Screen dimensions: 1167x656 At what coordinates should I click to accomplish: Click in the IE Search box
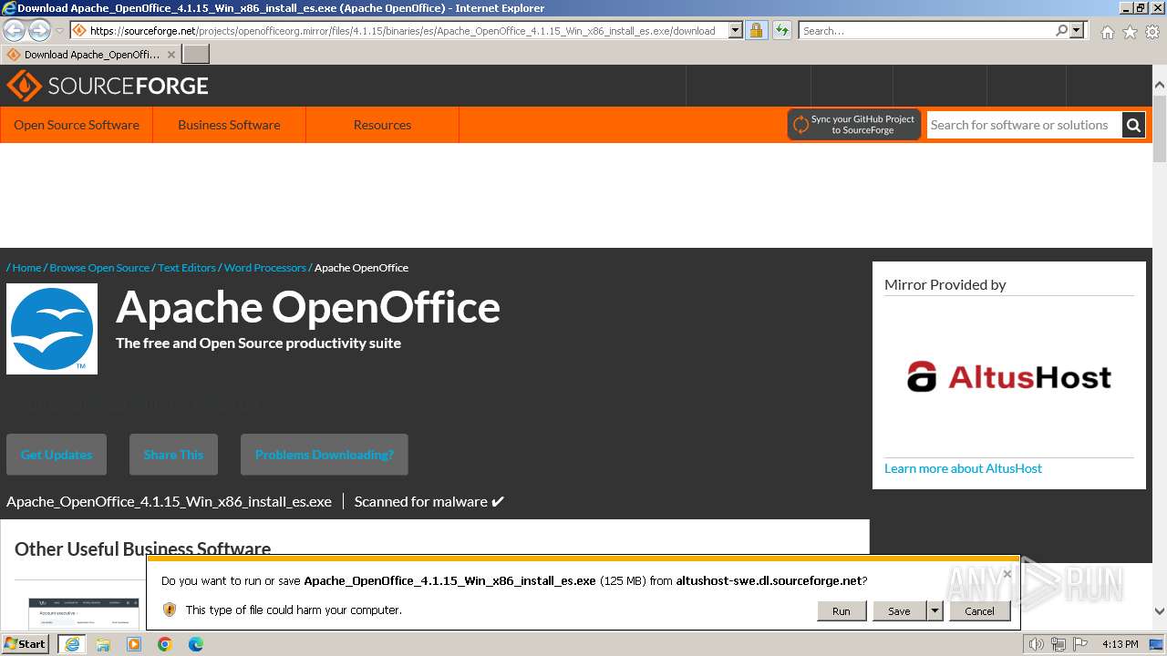[925, 30]
